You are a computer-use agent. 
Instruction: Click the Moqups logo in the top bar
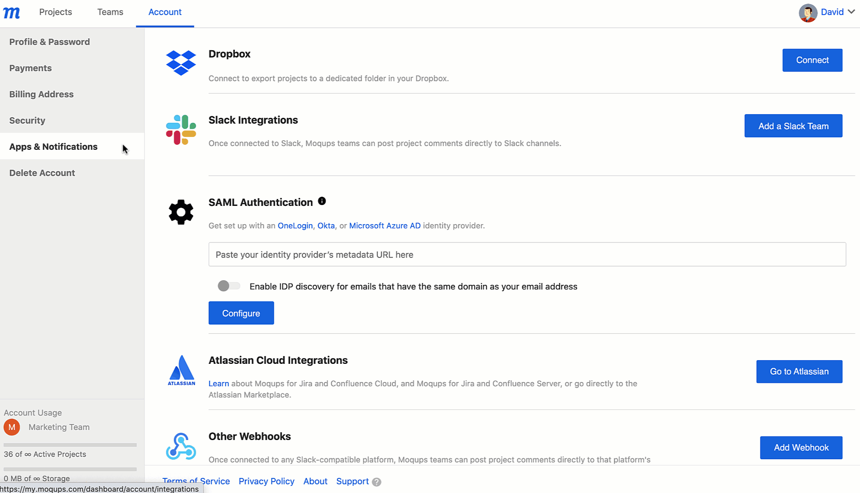(12, 12)
